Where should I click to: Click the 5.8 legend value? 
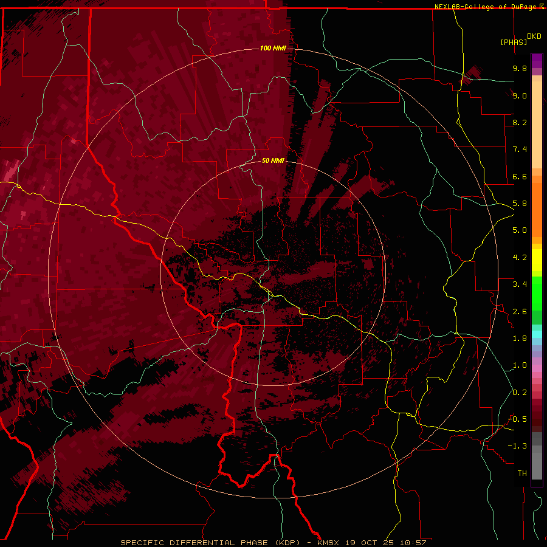point(520,204)
